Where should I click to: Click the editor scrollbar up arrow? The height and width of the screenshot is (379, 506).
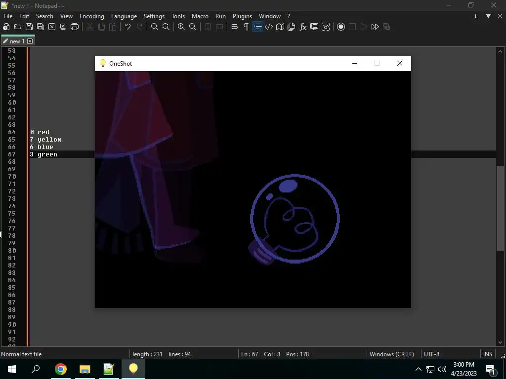pyautogui.click(x=500, y=51)
